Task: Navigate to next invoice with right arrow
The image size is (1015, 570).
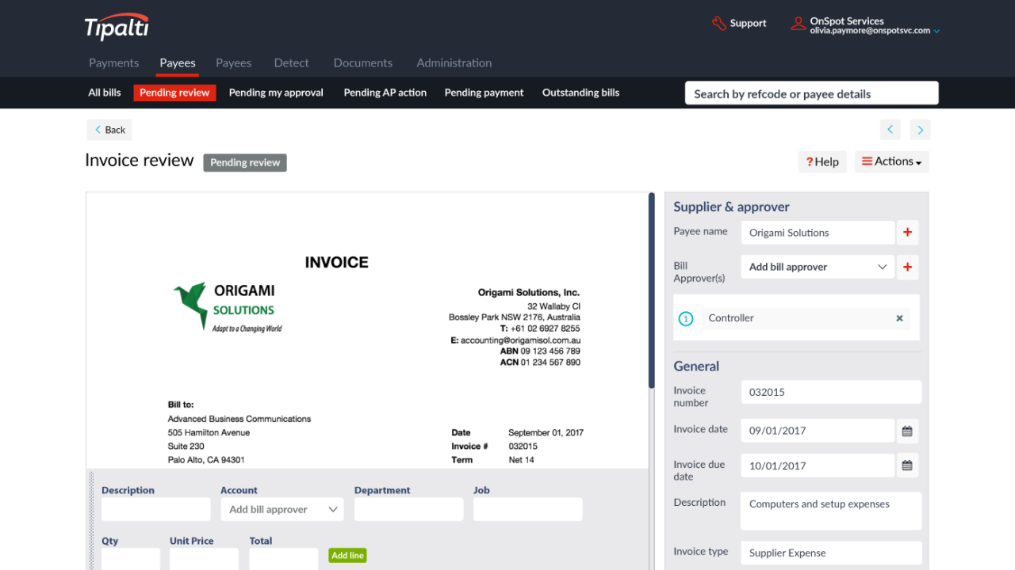Action: coord(920,129)
